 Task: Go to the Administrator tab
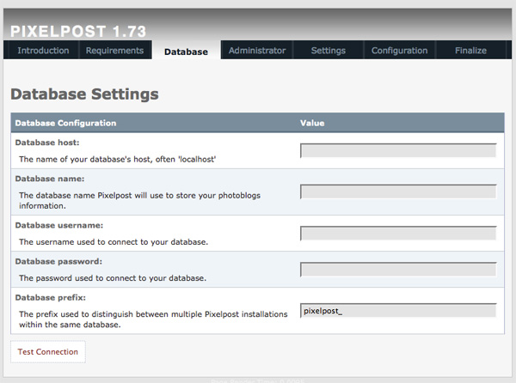coord(257,51)
